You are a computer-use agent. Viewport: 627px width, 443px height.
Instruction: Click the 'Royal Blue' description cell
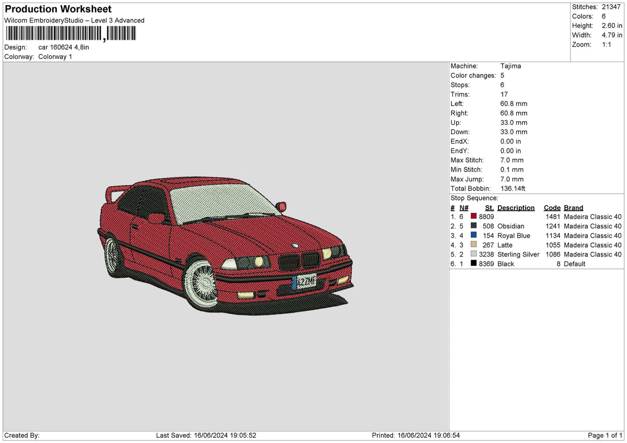click(x=514, y=236)
